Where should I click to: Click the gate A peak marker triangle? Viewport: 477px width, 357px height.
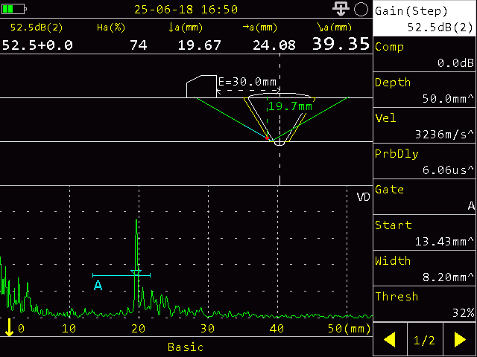tap(136, 272)
